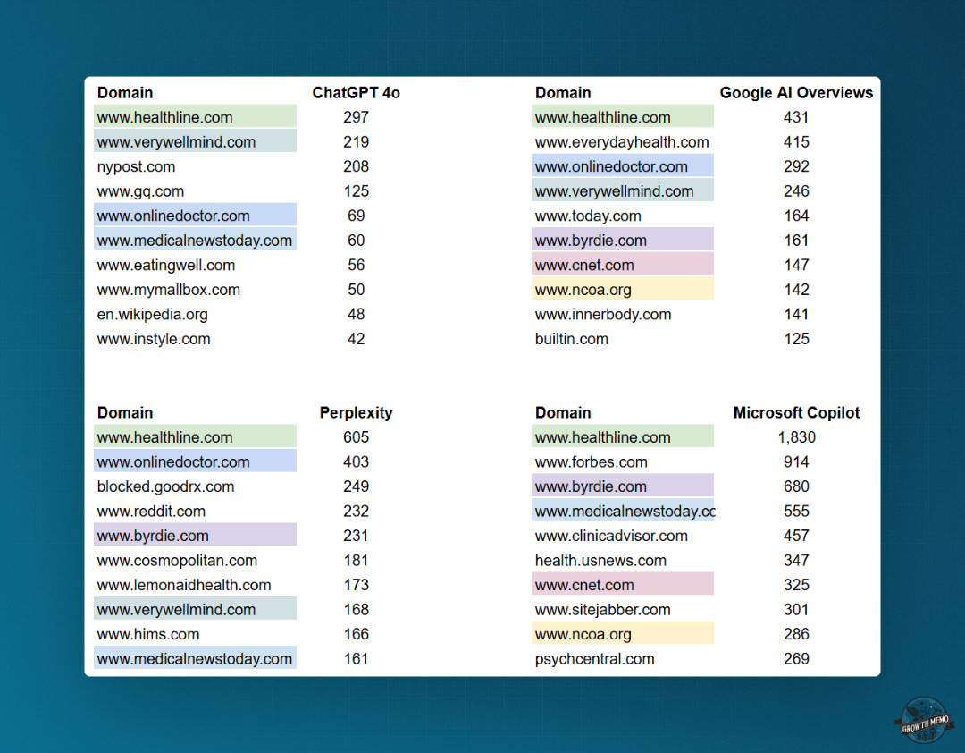Click the value 269 next to psychcentral.com
The image size is (965, 753).
tap(796, 659)
